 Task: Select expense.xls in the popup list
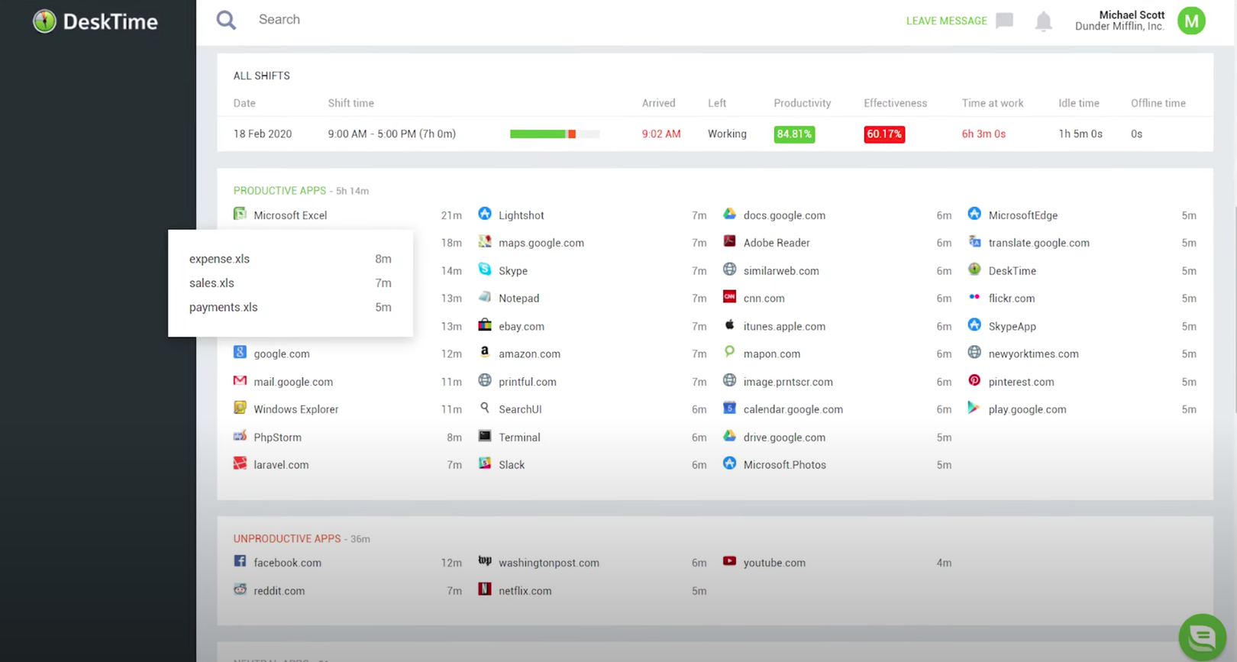(290, 259)
